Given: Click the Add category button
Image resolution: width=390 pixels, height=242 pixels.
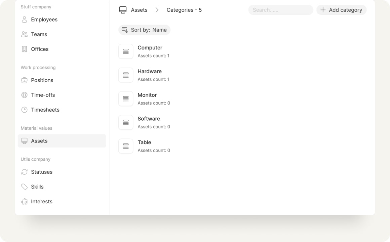Looking at the screenshot, I should [341, 10].
